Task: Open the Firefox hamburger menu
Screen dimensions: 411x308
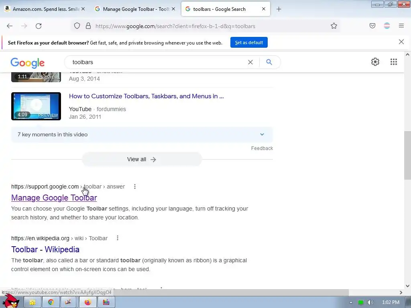Action: point(401,26)
